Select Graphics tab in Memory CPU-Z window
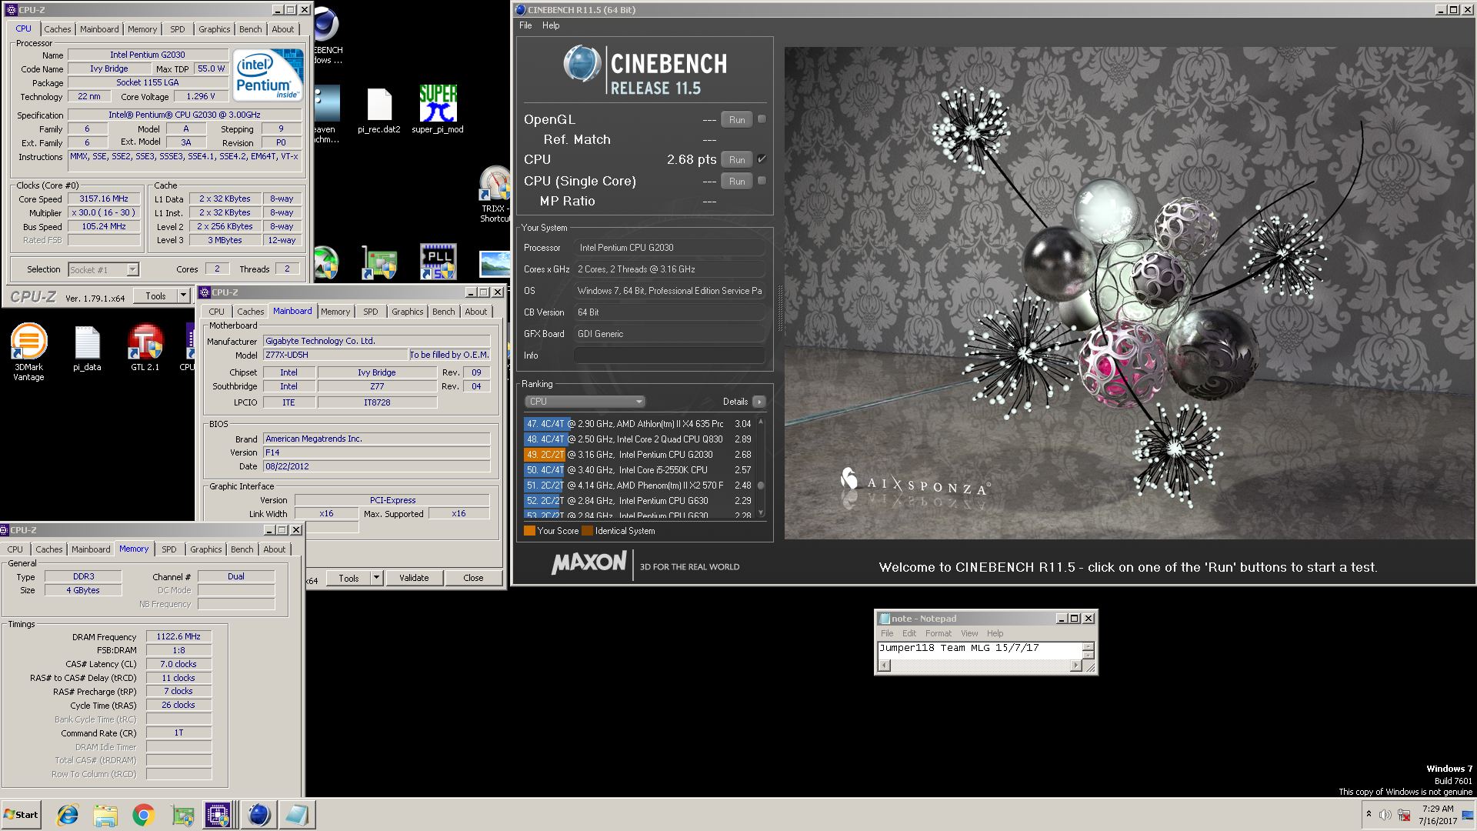The width and height of the screenshot is (1477, 831). click(206, 549)
